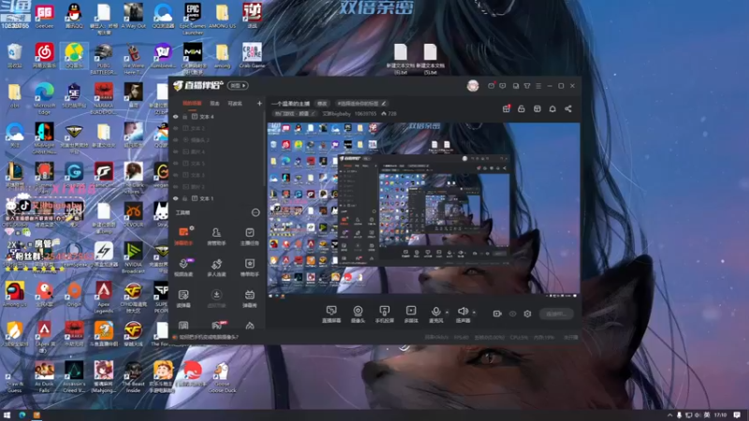Open QQ Music desktop shortcut
749x421 pixels.
coord(74,56)
